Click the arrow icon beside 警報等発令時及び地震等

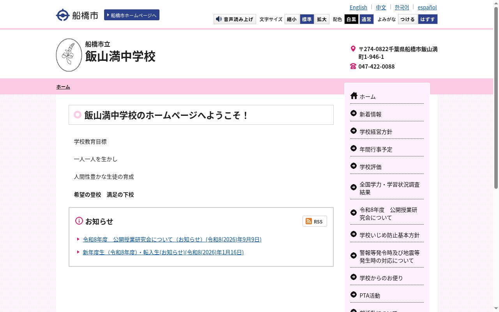pyautogui.click(x=354, y=256)
